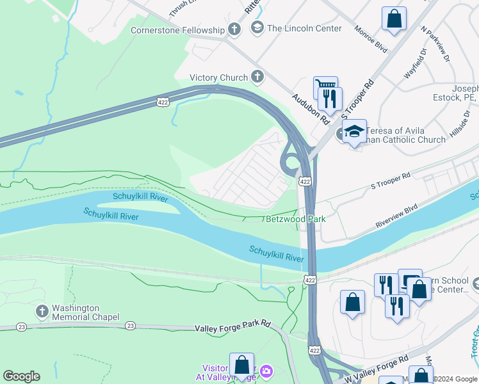Open the shopping bag marker near Monroe Blvd

point(394,20)
